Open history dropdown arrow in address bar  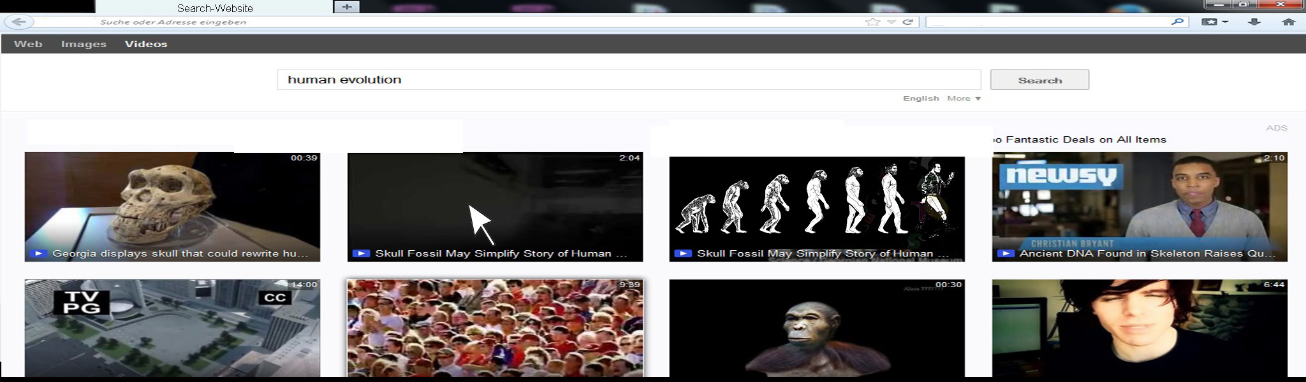(891, 22)
